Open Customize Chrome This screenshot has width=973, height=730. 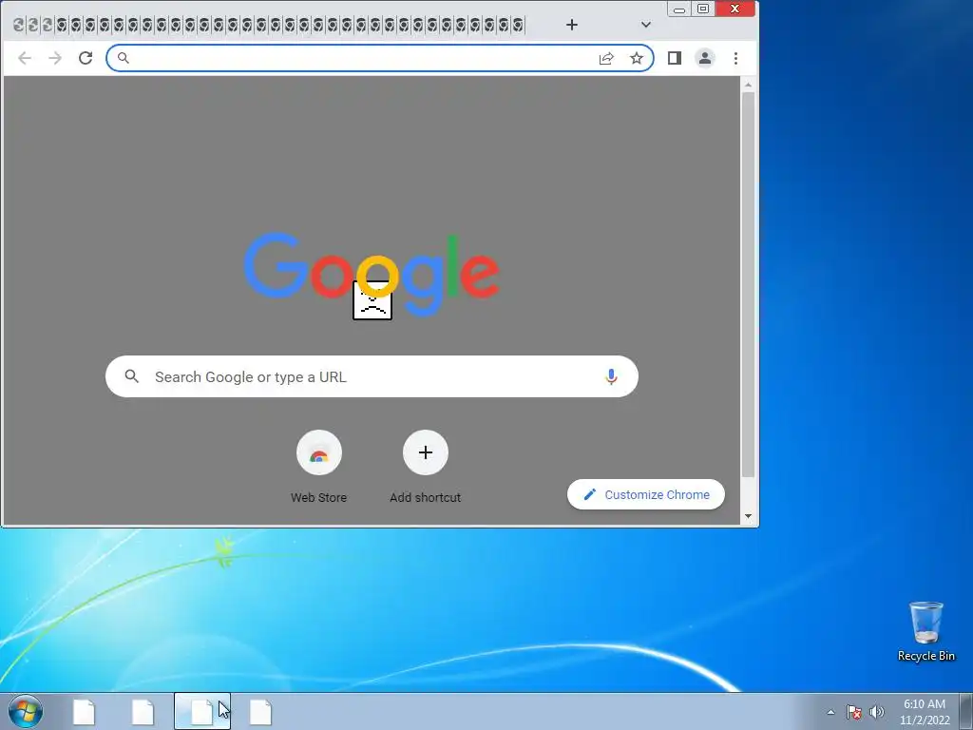tap(646, 494)
